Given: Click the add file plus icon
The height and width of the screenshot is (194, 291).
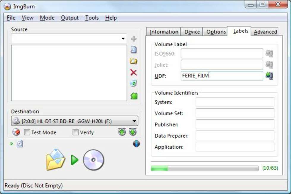Looking at the screenshot, I should [x=133, y=39].
